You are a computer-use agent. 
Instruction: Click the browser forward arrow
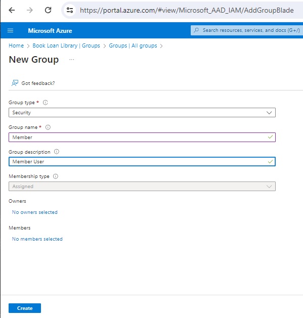coord(30,10)
